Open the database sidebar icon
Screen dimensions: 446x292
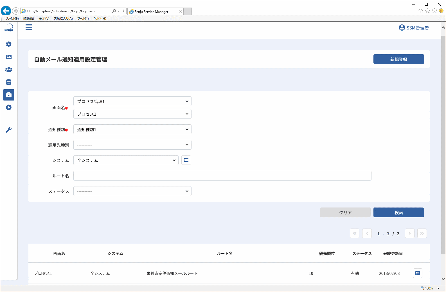point(9,82)
